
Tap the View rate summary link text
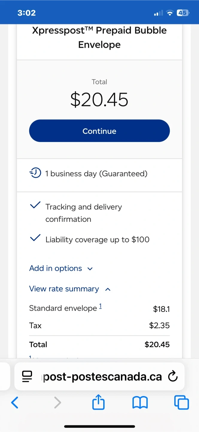tap(64, 289)
